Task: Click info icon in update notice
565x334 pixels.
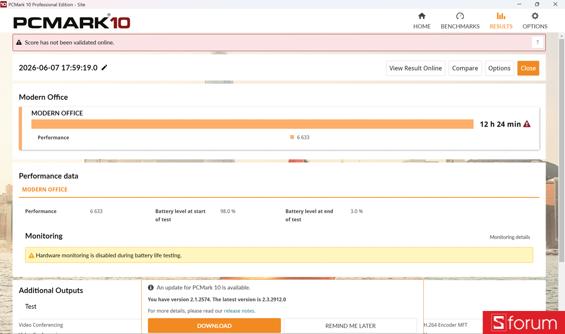Action: pos(151,287)
